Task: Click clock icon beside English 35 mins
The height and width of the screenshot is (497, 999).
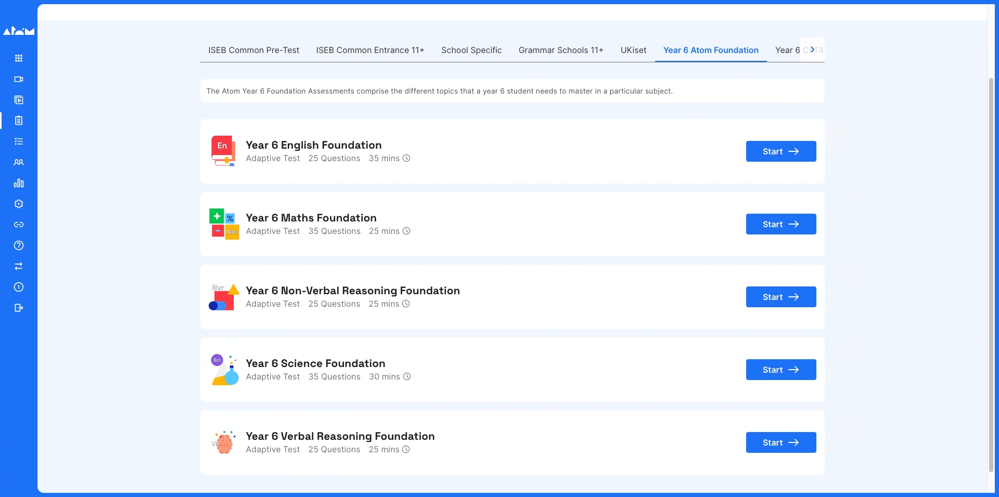Action: click(x=406, y=158)
